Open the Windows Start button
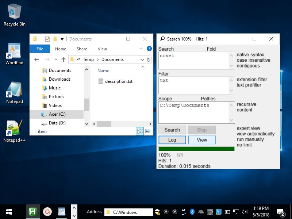The image size is (292, 219). pos(9,212)
